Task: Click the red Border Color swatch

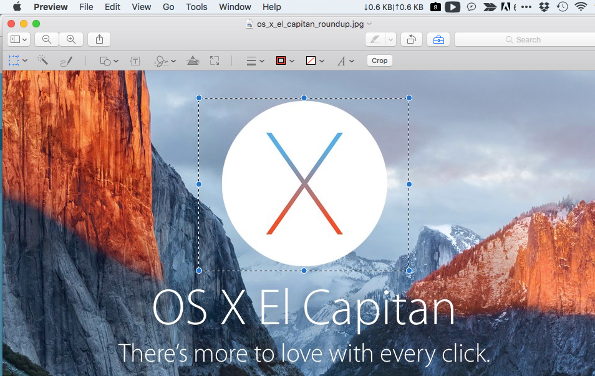Action: pos(281,60)
